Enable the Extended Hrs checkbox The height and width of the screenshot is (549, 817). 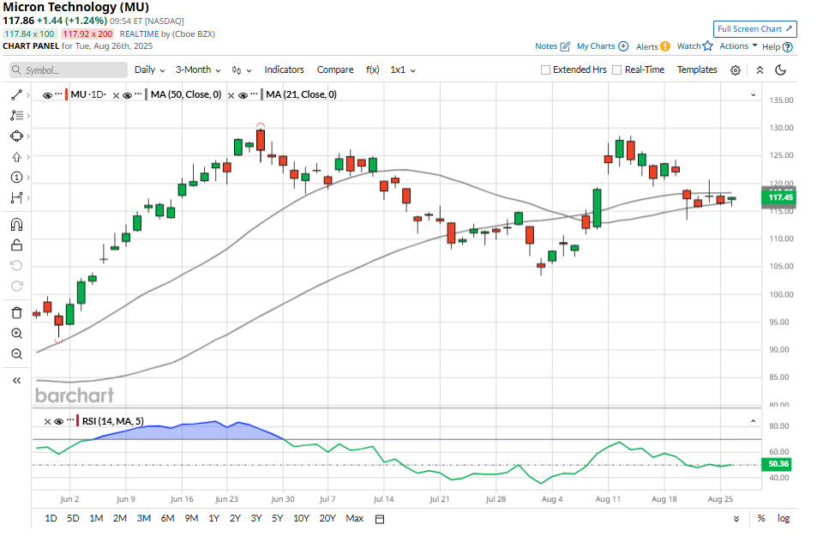(x=545, y=69)
